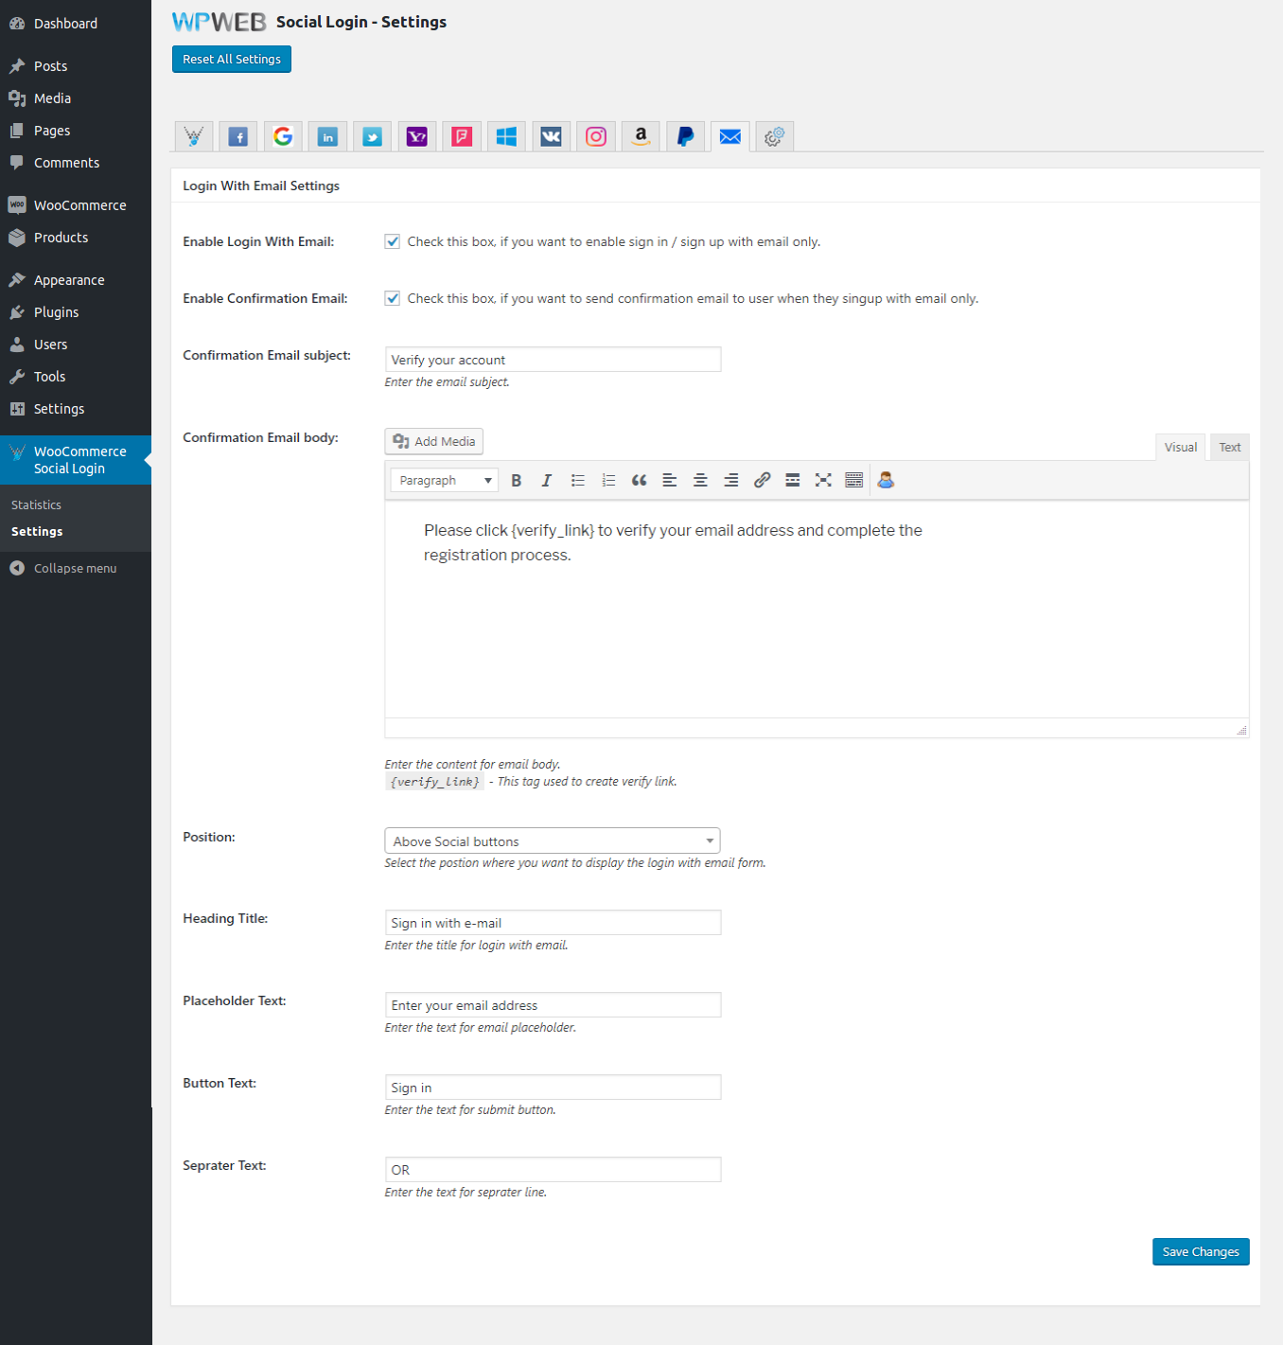Screen dimensions: 1283x1345
Task: Switch to the Text editor tab
Action: click(1229, 447)
